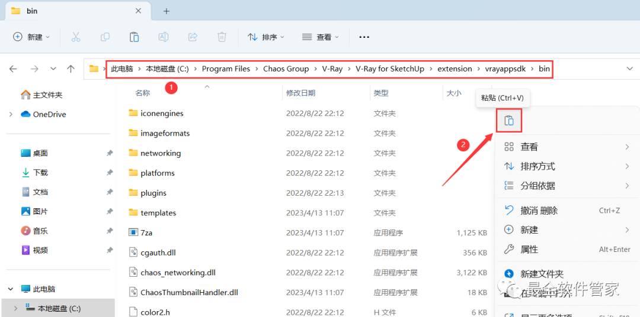This screenshot has height=317, width=640.
Task: Click the address bar folder icon
Action: [x=94, y=69]
